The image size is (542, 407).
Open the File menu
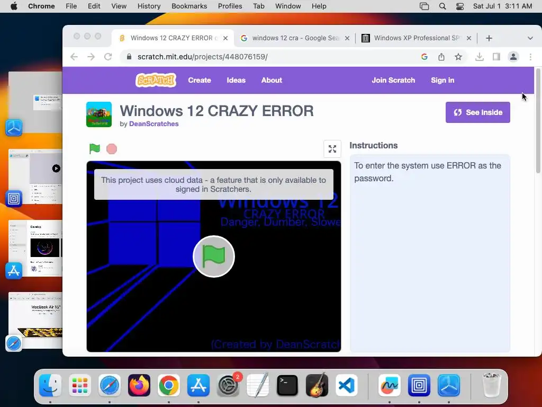[x=71, y=6]
